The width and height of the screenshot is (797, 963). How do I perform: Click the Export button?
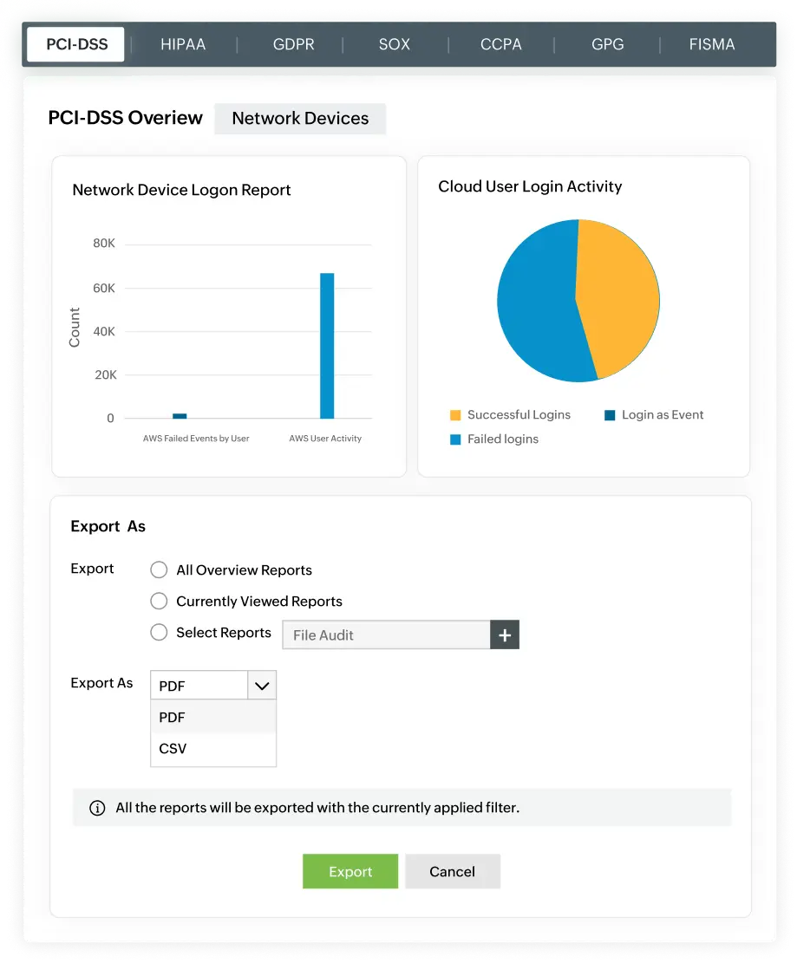point(350,871)
